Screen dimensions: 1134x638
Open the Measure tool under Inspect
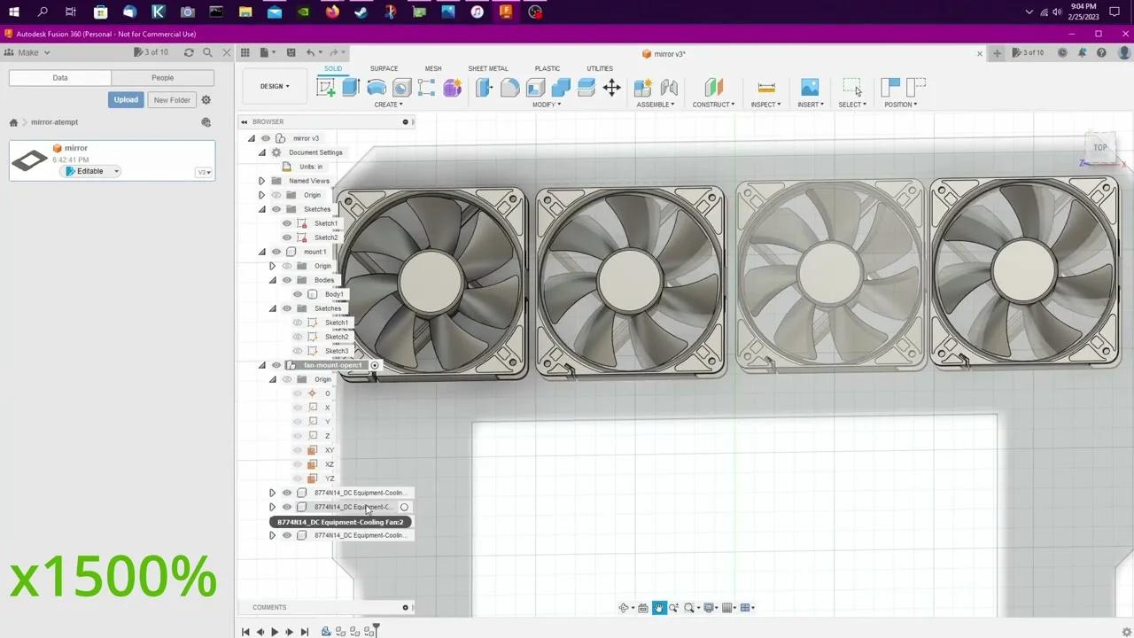(x=765, y=86)
